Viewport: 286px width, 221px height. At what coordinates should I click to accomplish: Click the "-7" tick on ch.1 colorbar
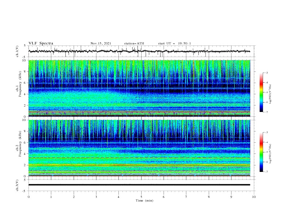pos(266,112)
